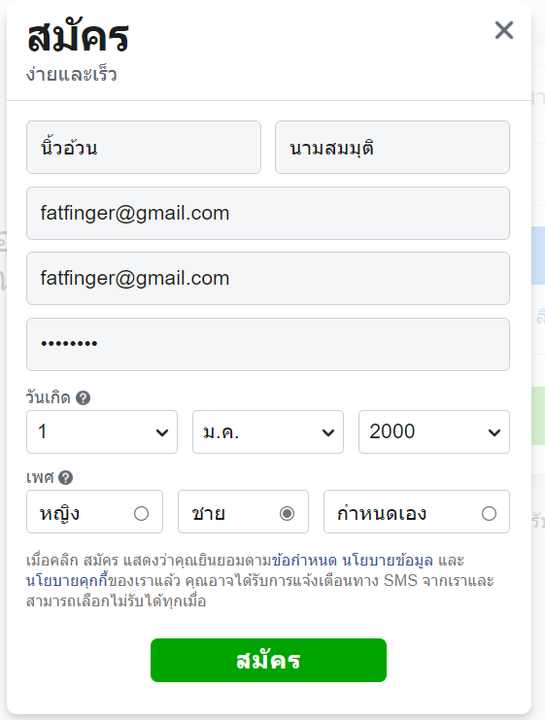Open the เพศ help question-mark icon
Viewport: 545px width, 720px height.
(66, 477)
